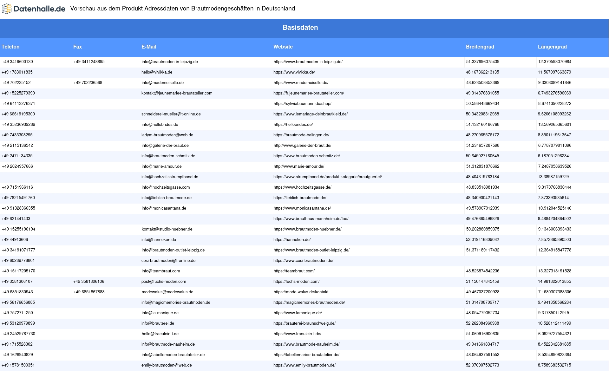Screen dimensions: 609x371
Task: Open the vivikka.de website URL
Action: (294, 72)
